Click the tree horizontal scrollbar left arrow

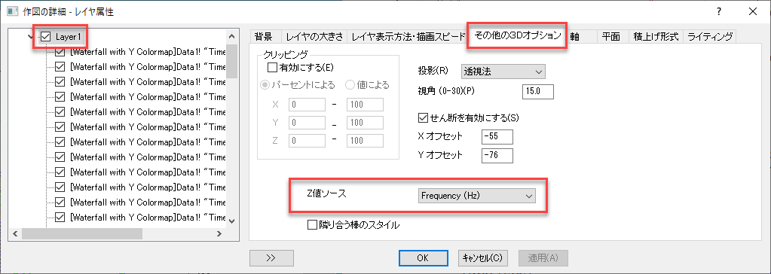point(15,234)
